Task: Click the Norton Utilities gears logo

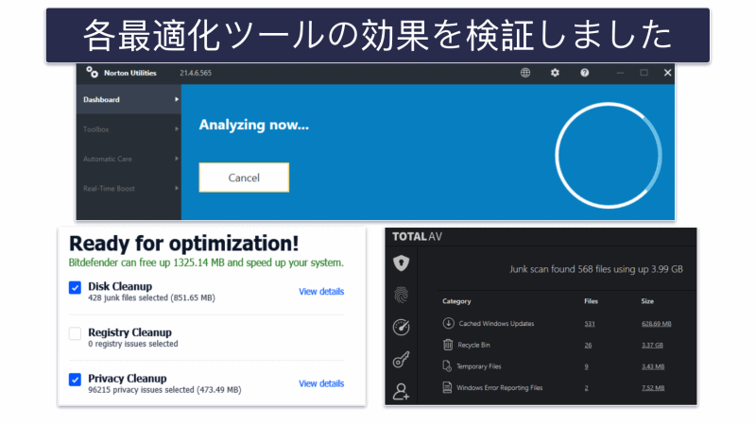Action: (92, 73)
